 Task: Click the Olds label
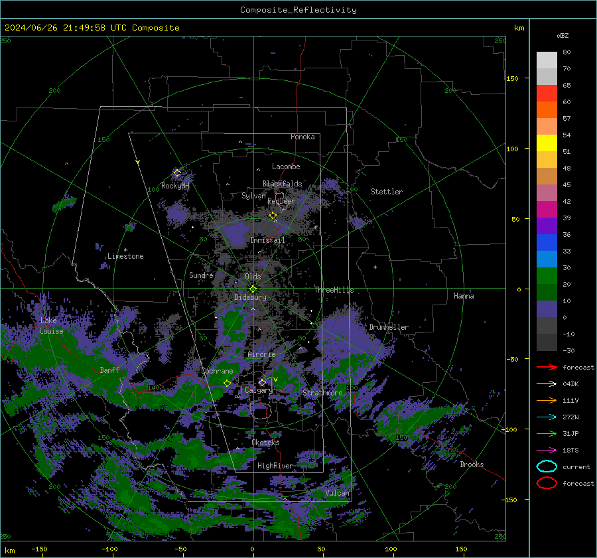tap(253, 277)
